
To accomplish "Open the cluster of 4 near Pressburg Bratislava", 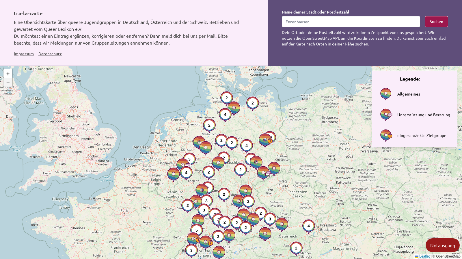I will click(x=309, y=226).
